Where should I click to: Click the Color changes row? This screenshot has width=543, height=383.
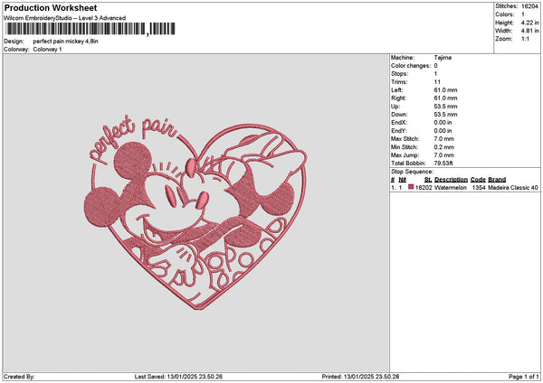[414, 66]
